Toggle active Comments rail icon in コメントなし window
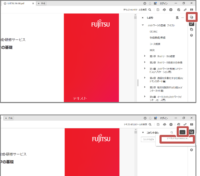This screenshot has height=176, width=200. [191, 132]
